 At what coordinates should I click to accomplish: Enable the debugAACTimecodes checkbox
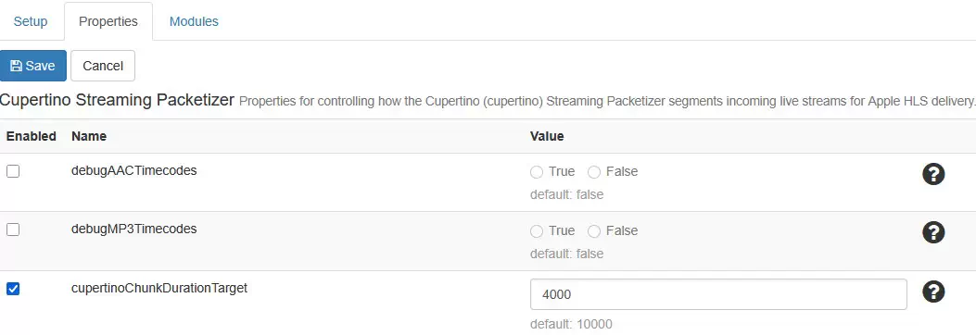tap(13, 171)
